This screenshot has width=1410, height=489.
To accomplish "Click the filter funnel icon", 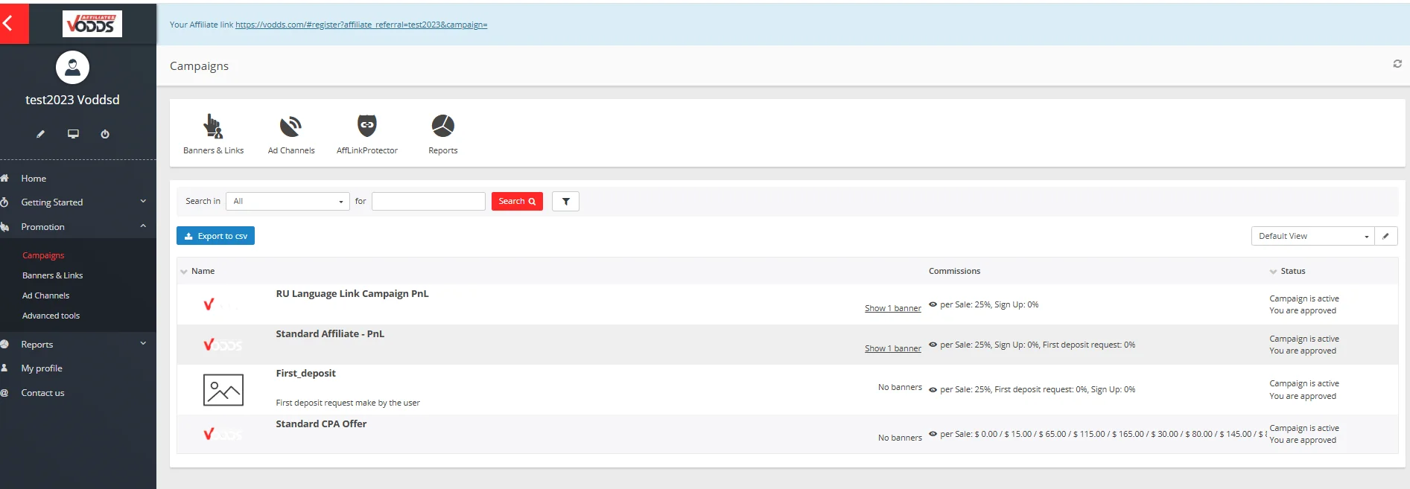I will tap(565, 202).
